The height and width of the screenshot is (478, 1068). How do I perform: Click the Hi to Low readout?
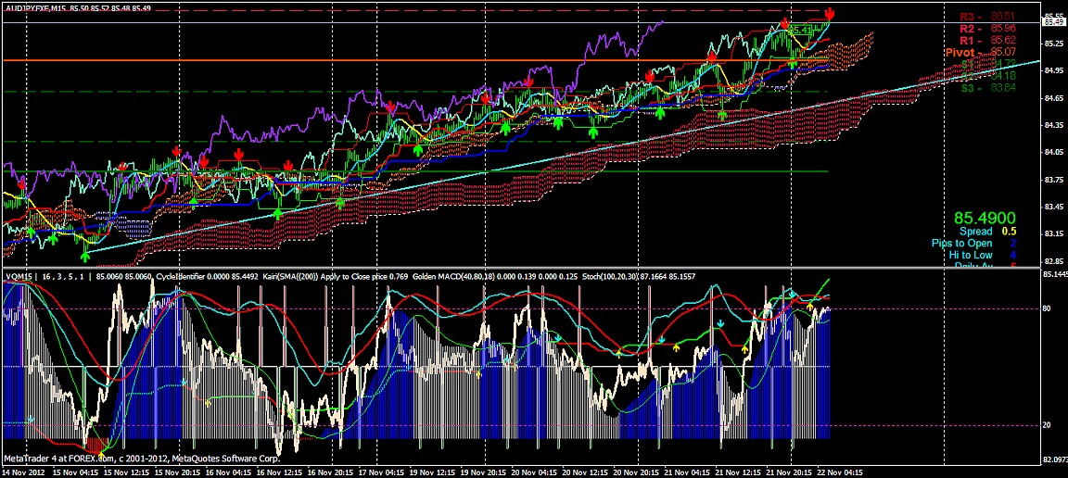point(983,255)
